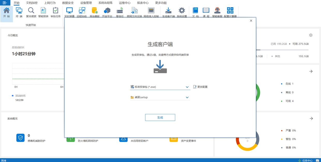Screen dimensions: 321x162
Task: Click the 更改配置 edit link
Action: click(200, 87)
